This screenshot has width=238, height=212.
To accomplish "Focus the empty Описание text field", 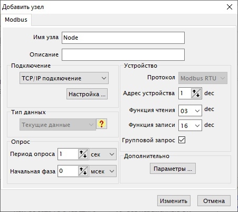I will tap(123, 55).
